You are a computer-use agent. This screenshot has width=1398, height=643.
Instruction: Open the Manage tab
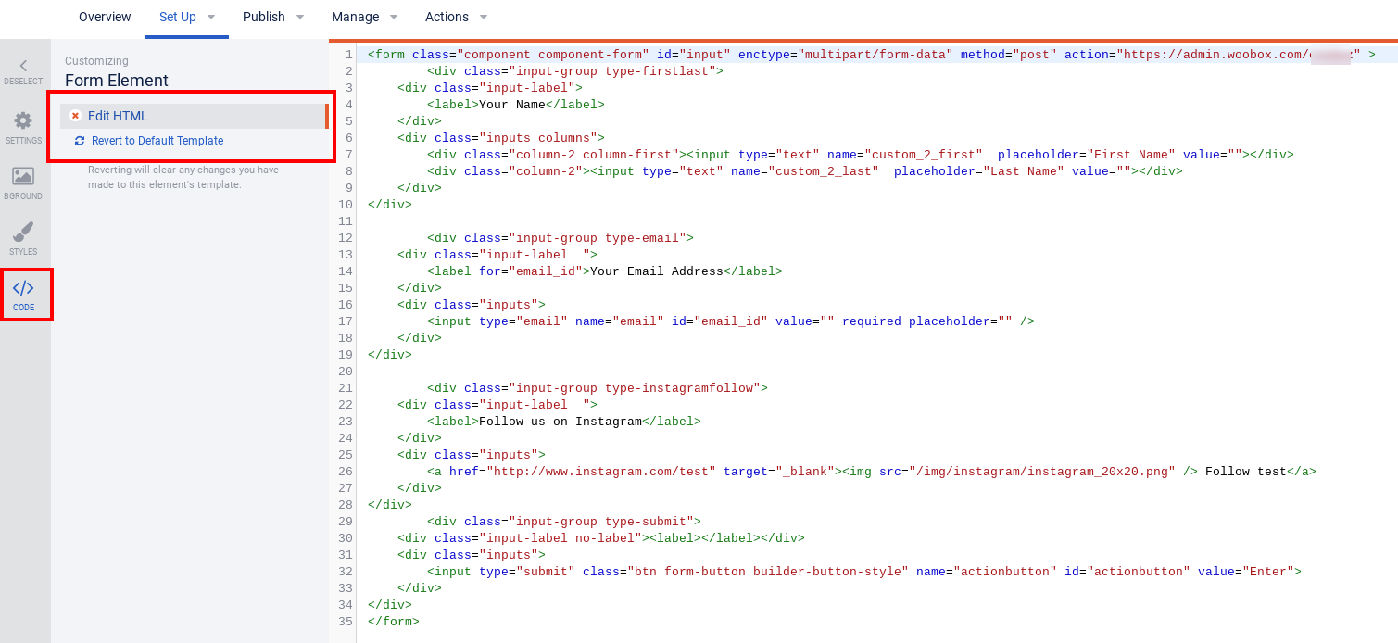click(355, 18)
